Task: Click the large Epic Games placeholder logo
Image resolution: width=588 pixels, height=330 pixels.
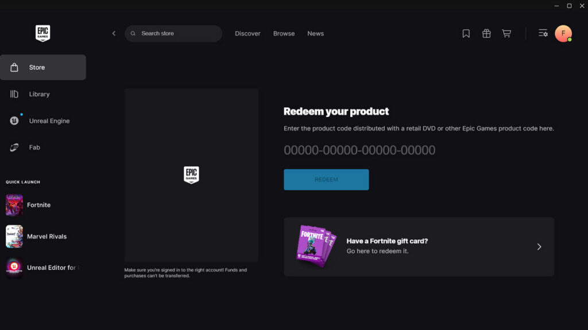Action: tap(191, 175)
